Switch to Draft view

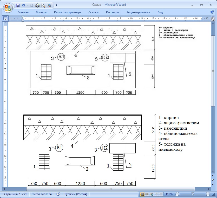(x=161, y=194)
